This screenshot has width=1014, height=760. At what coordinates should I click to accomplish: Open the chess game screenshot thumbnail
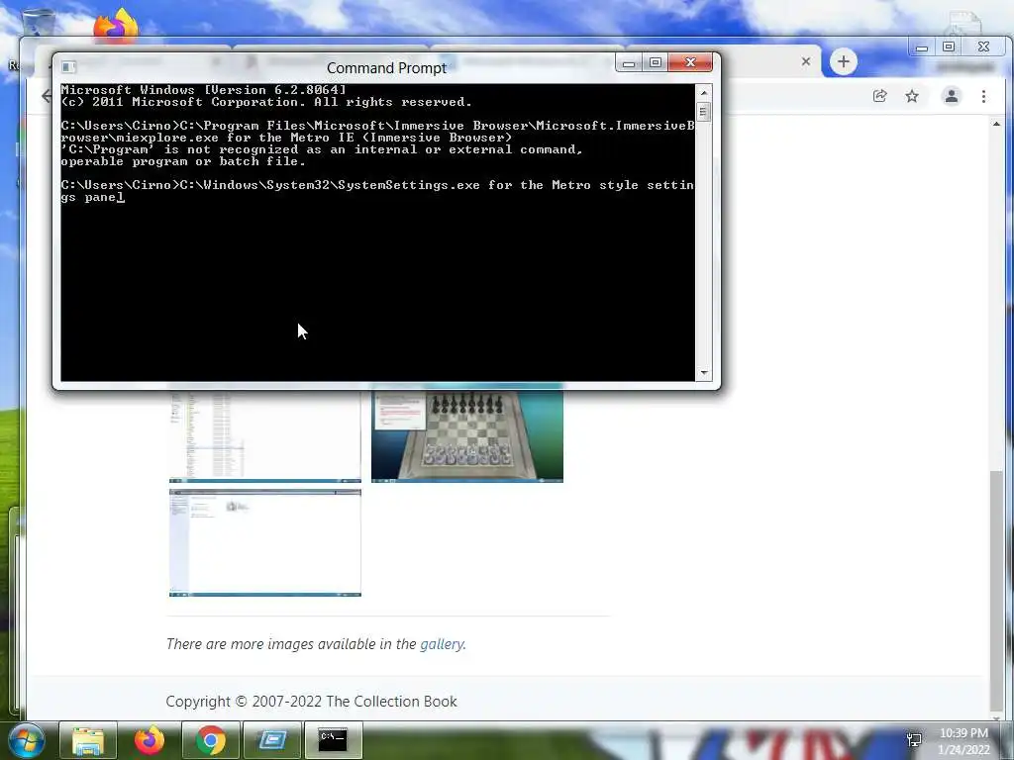pos(467,435)
